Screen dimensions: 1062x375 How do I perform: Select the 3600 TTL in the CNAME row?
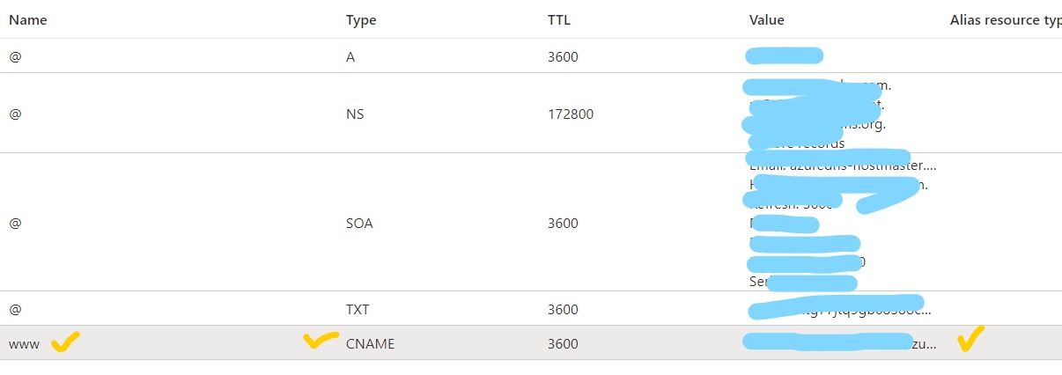(x=563, y=344)
